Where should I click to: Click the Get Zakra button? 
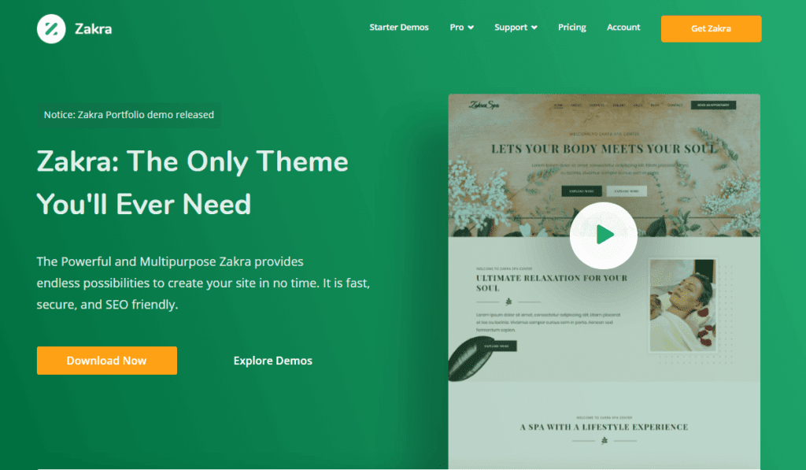click(x=711, y=28)
